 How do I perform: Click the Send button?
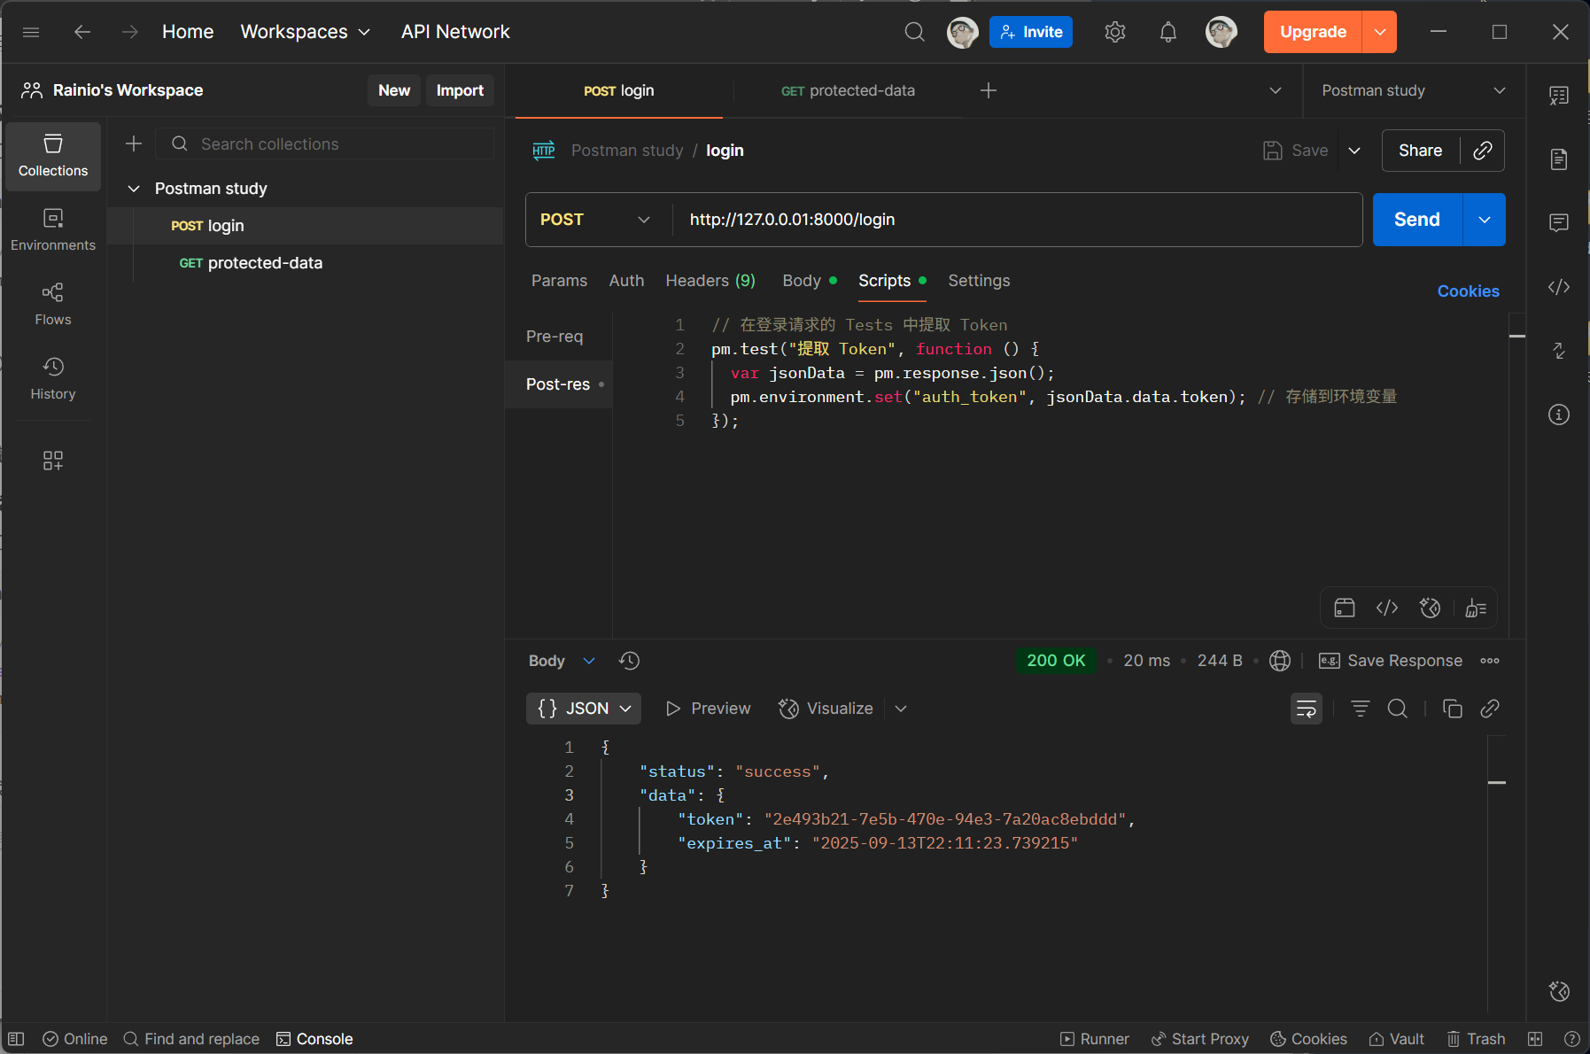click(1417, 220)
